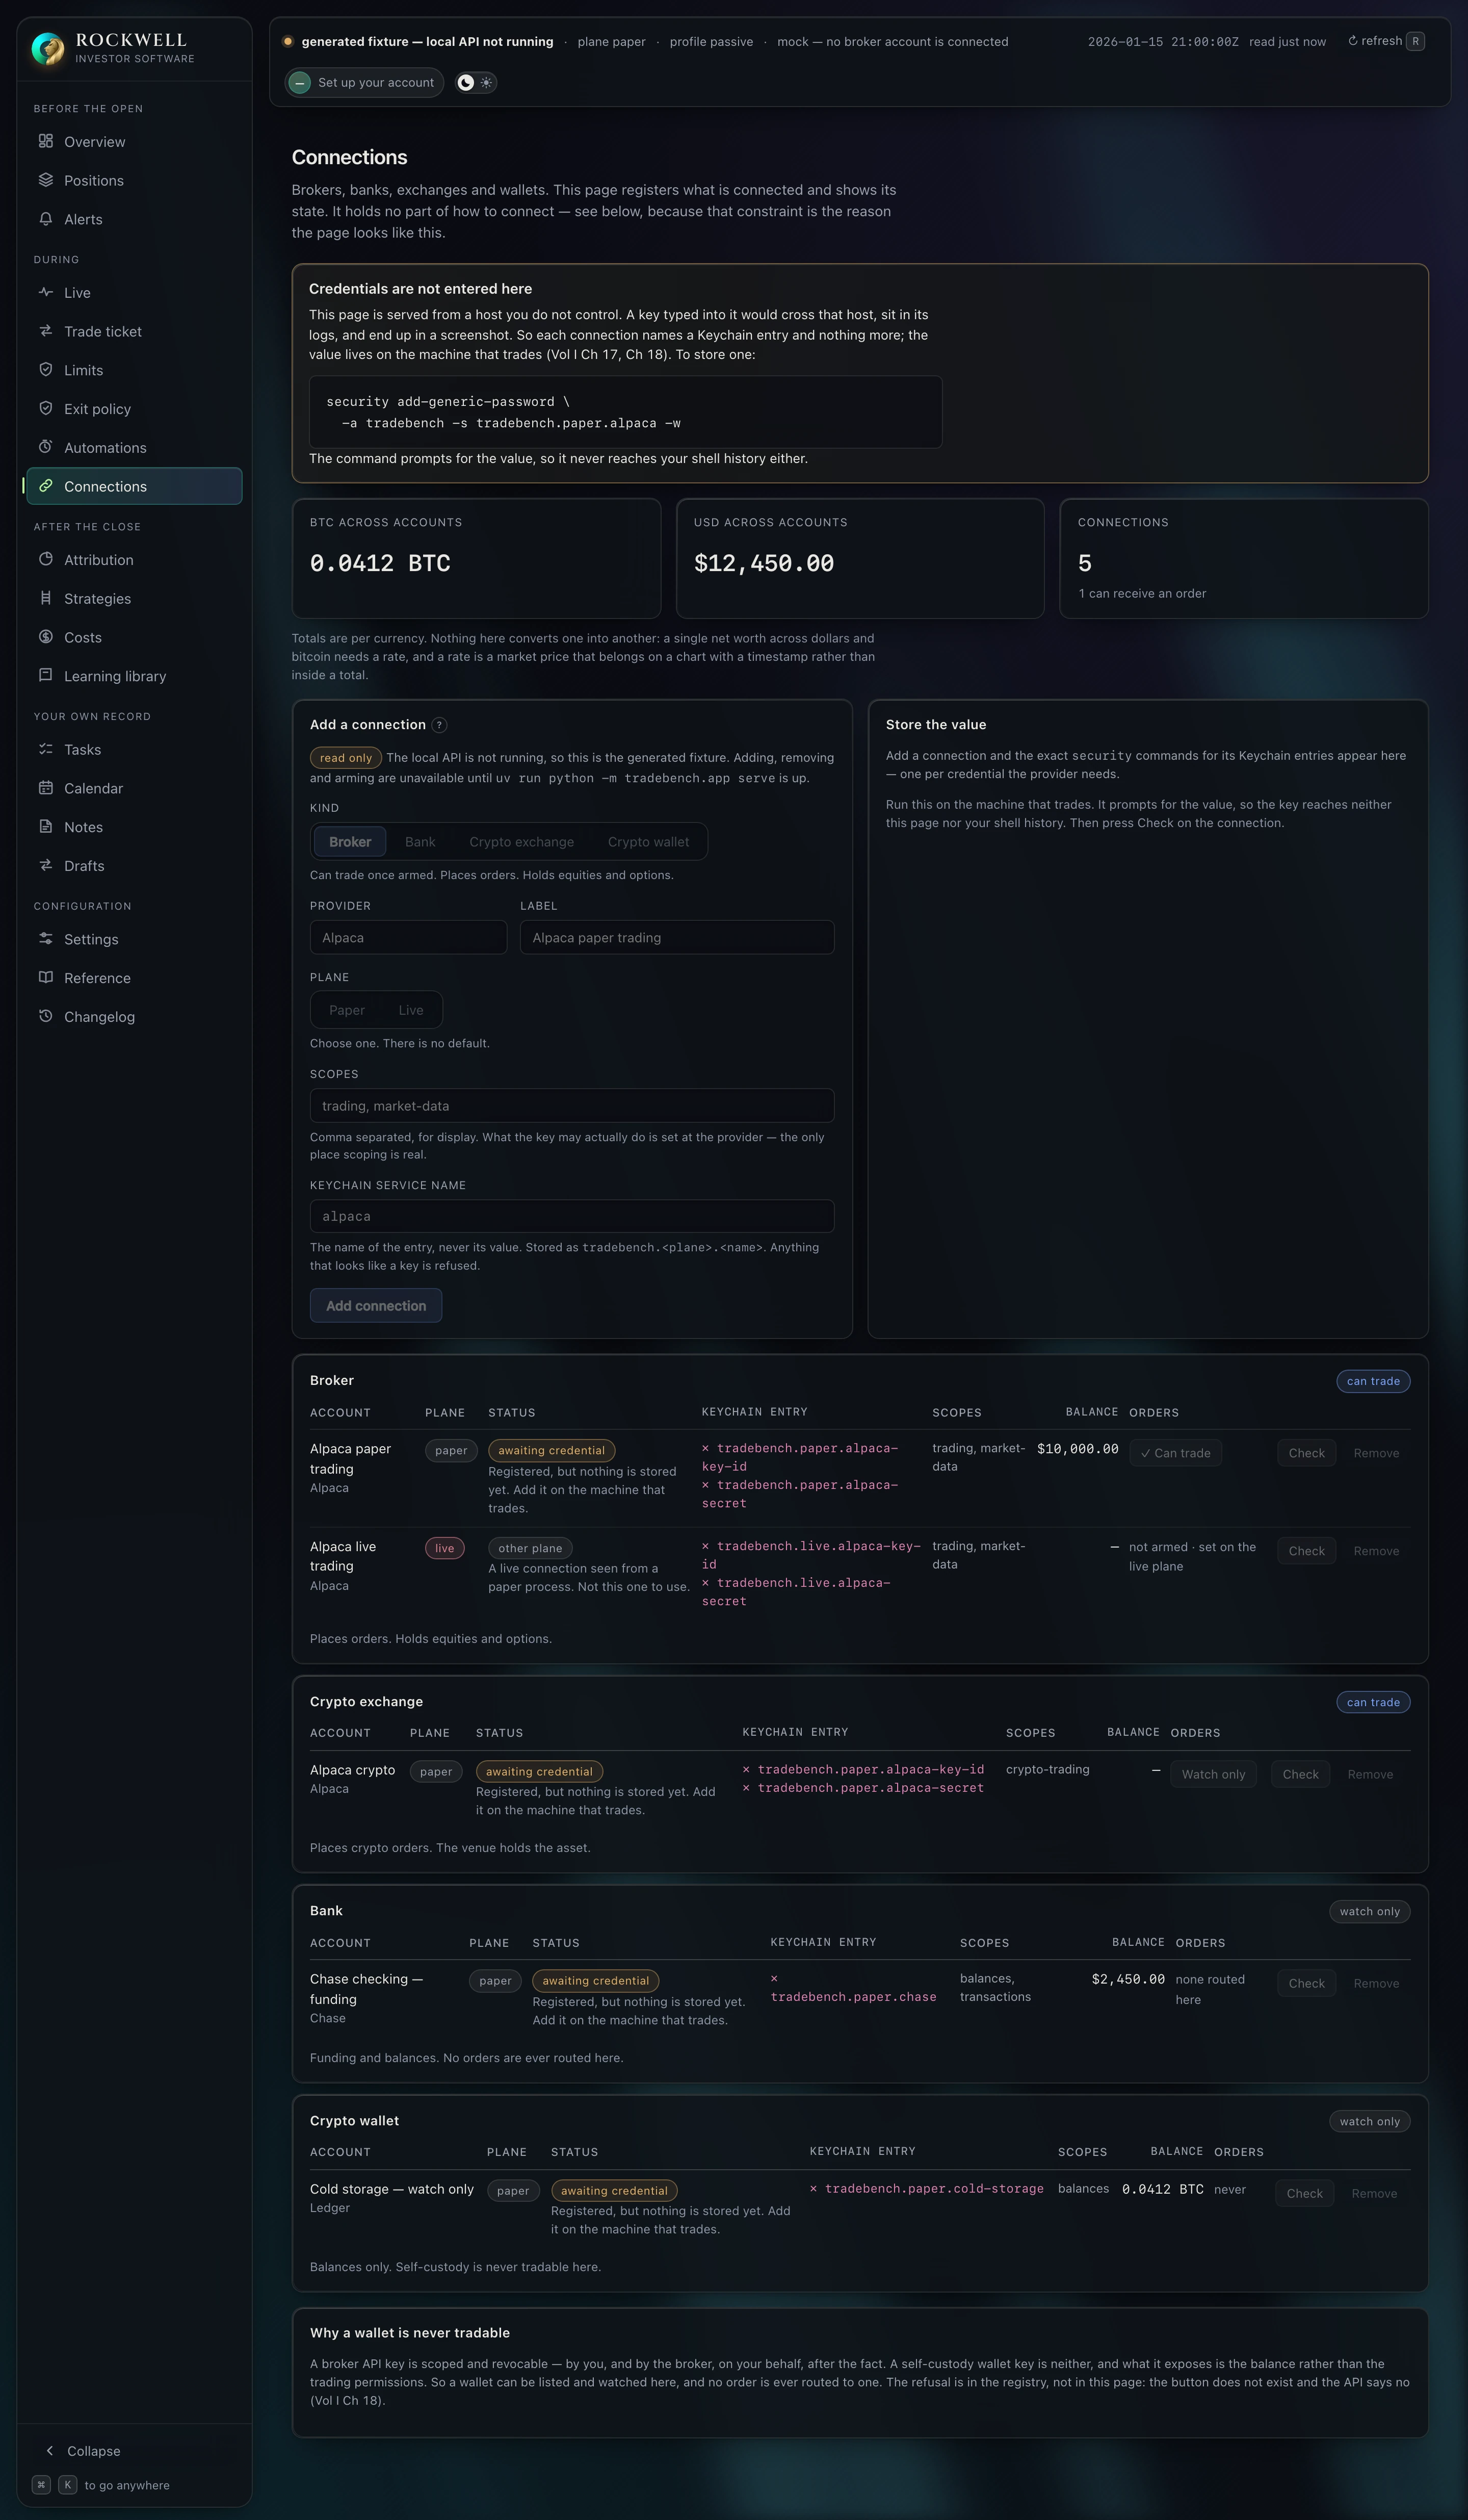Open the Notes section
Screen dimensions: 1468x2520
click(x=134, y=827)
